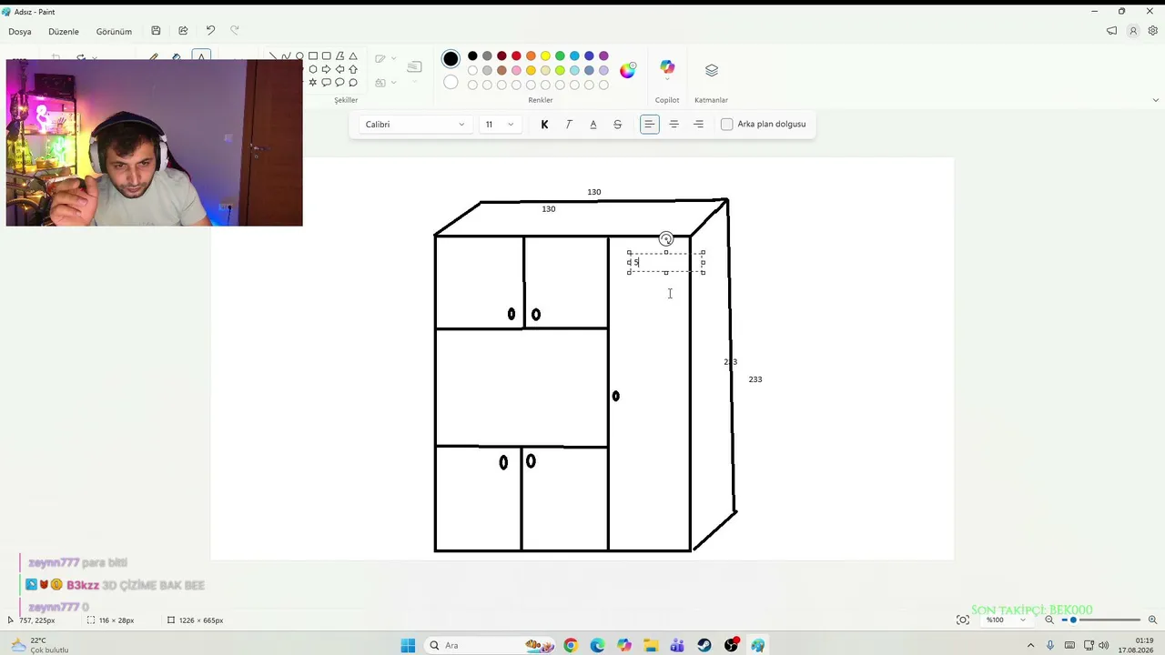Select the Oval callout shape
Image resolution: width=1165 pixels, height=655 pixels.
point(339,83)
